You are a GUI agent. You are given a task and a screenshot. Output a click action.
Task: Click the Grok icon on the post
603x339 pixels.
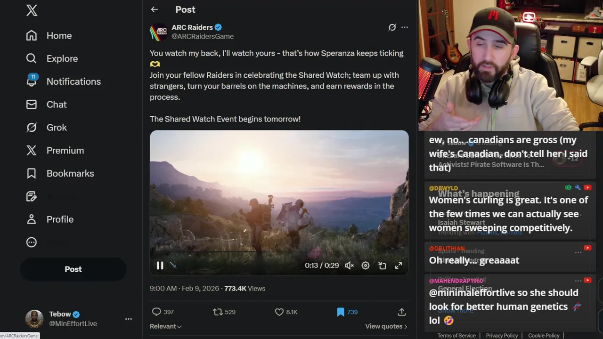tap(392, 27)
